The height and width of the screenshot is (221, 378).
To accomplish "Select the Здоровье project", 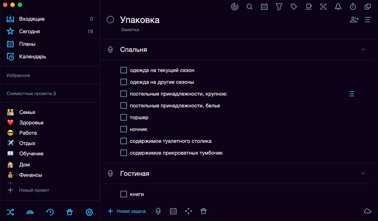I will (x=50, y=122).
